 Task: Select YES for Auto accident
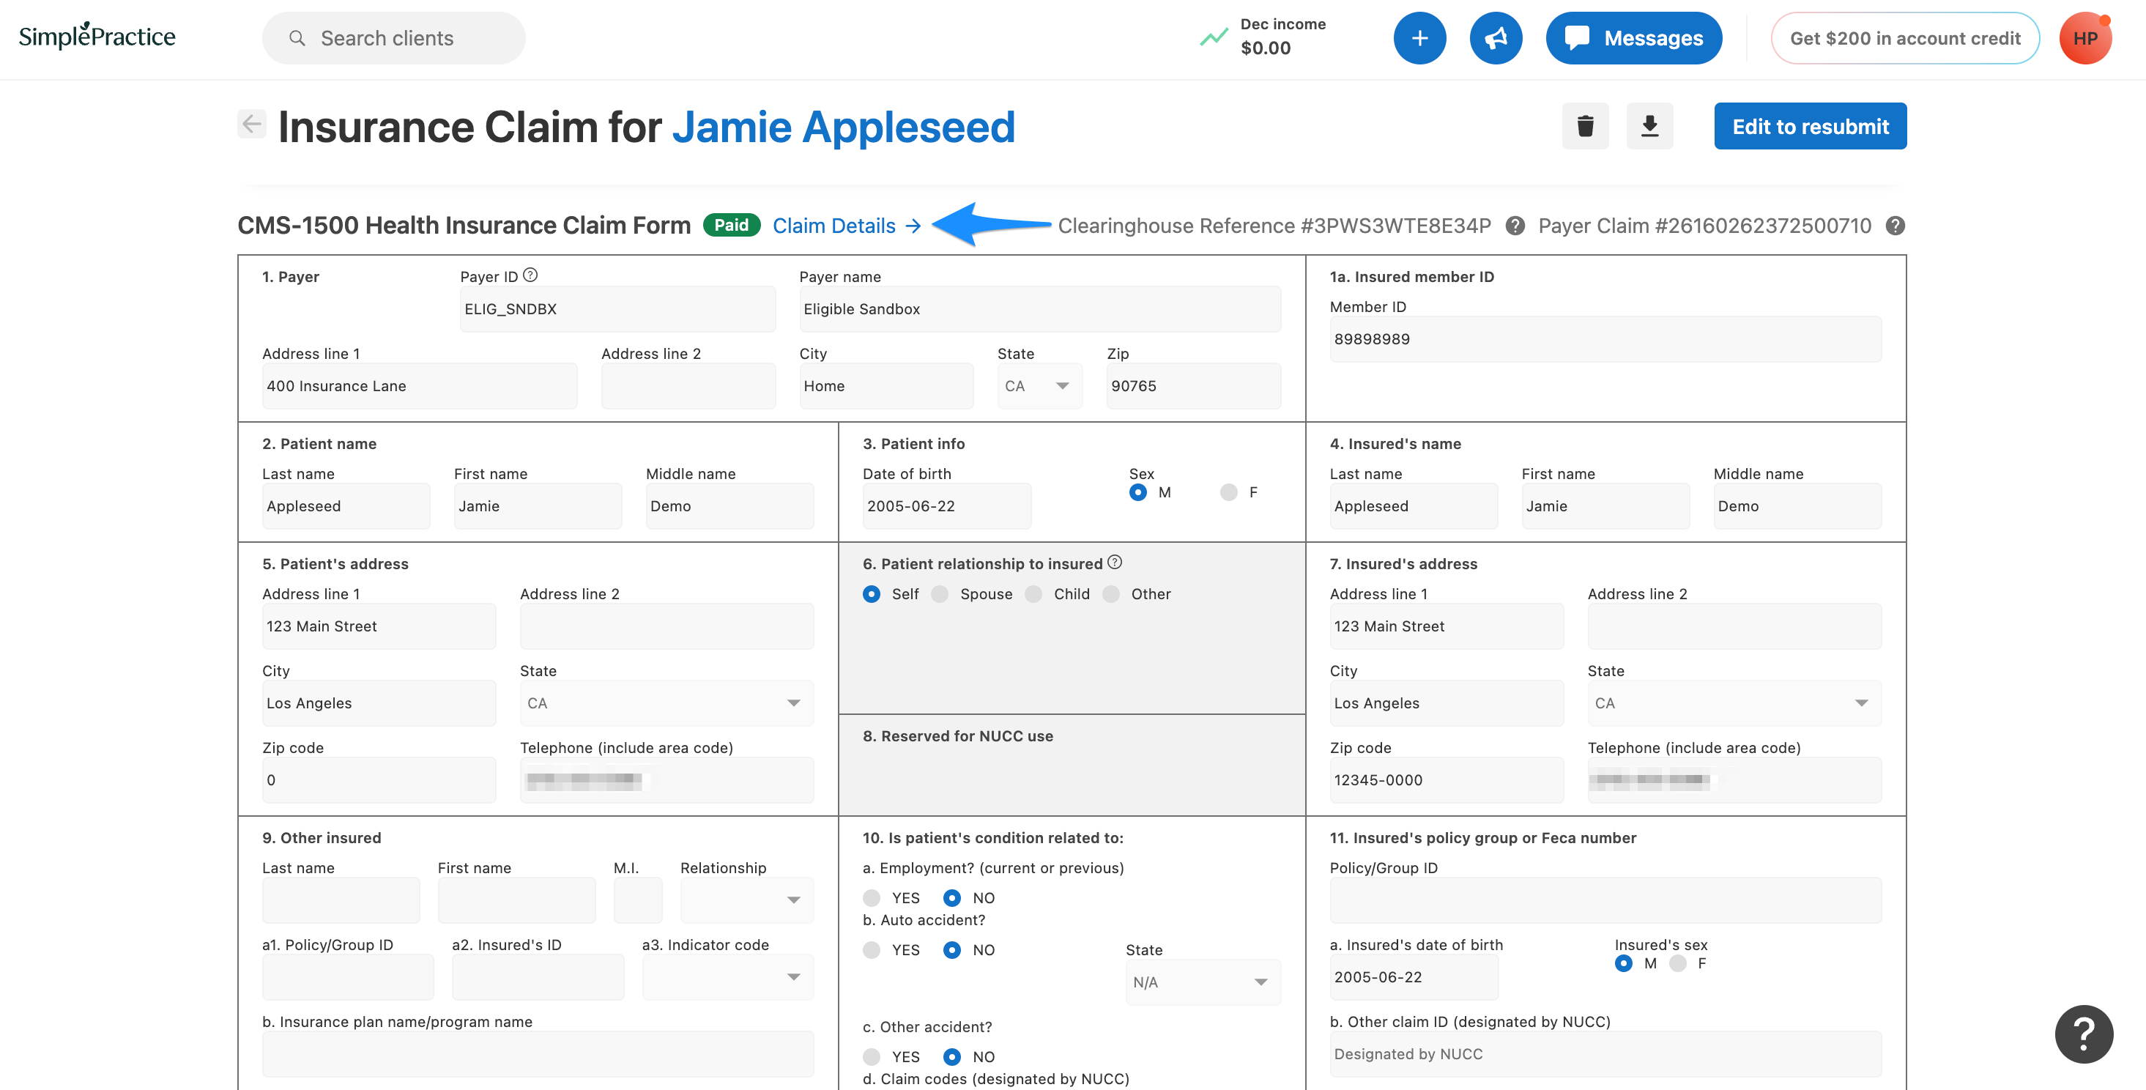coord(872,950)
